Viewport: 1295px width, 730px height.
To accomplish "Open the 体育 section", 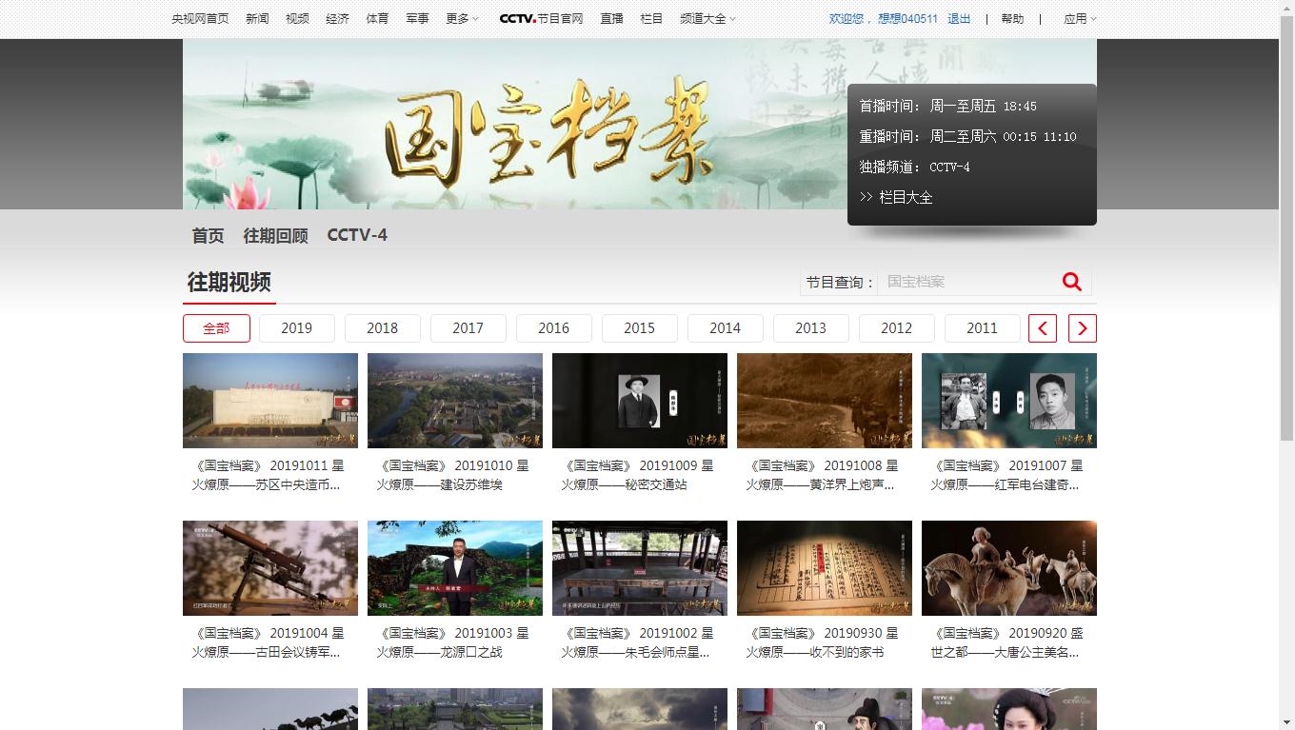I will click(377, 18).
